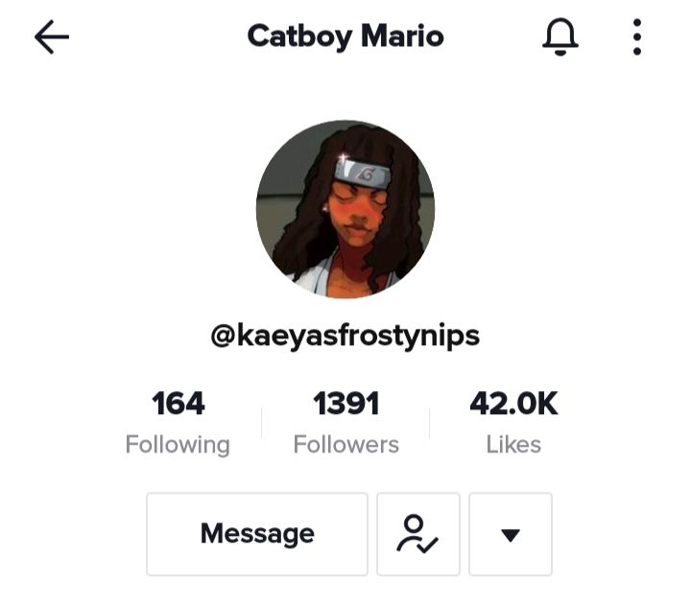691x604 pixels.
Task: Click the headband symbol on the avatar
Action: 366,175
